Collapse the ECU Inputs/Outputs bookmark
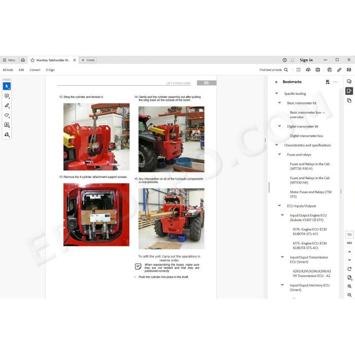The width and height of the screenshot is (355, 355). point(279,206)
